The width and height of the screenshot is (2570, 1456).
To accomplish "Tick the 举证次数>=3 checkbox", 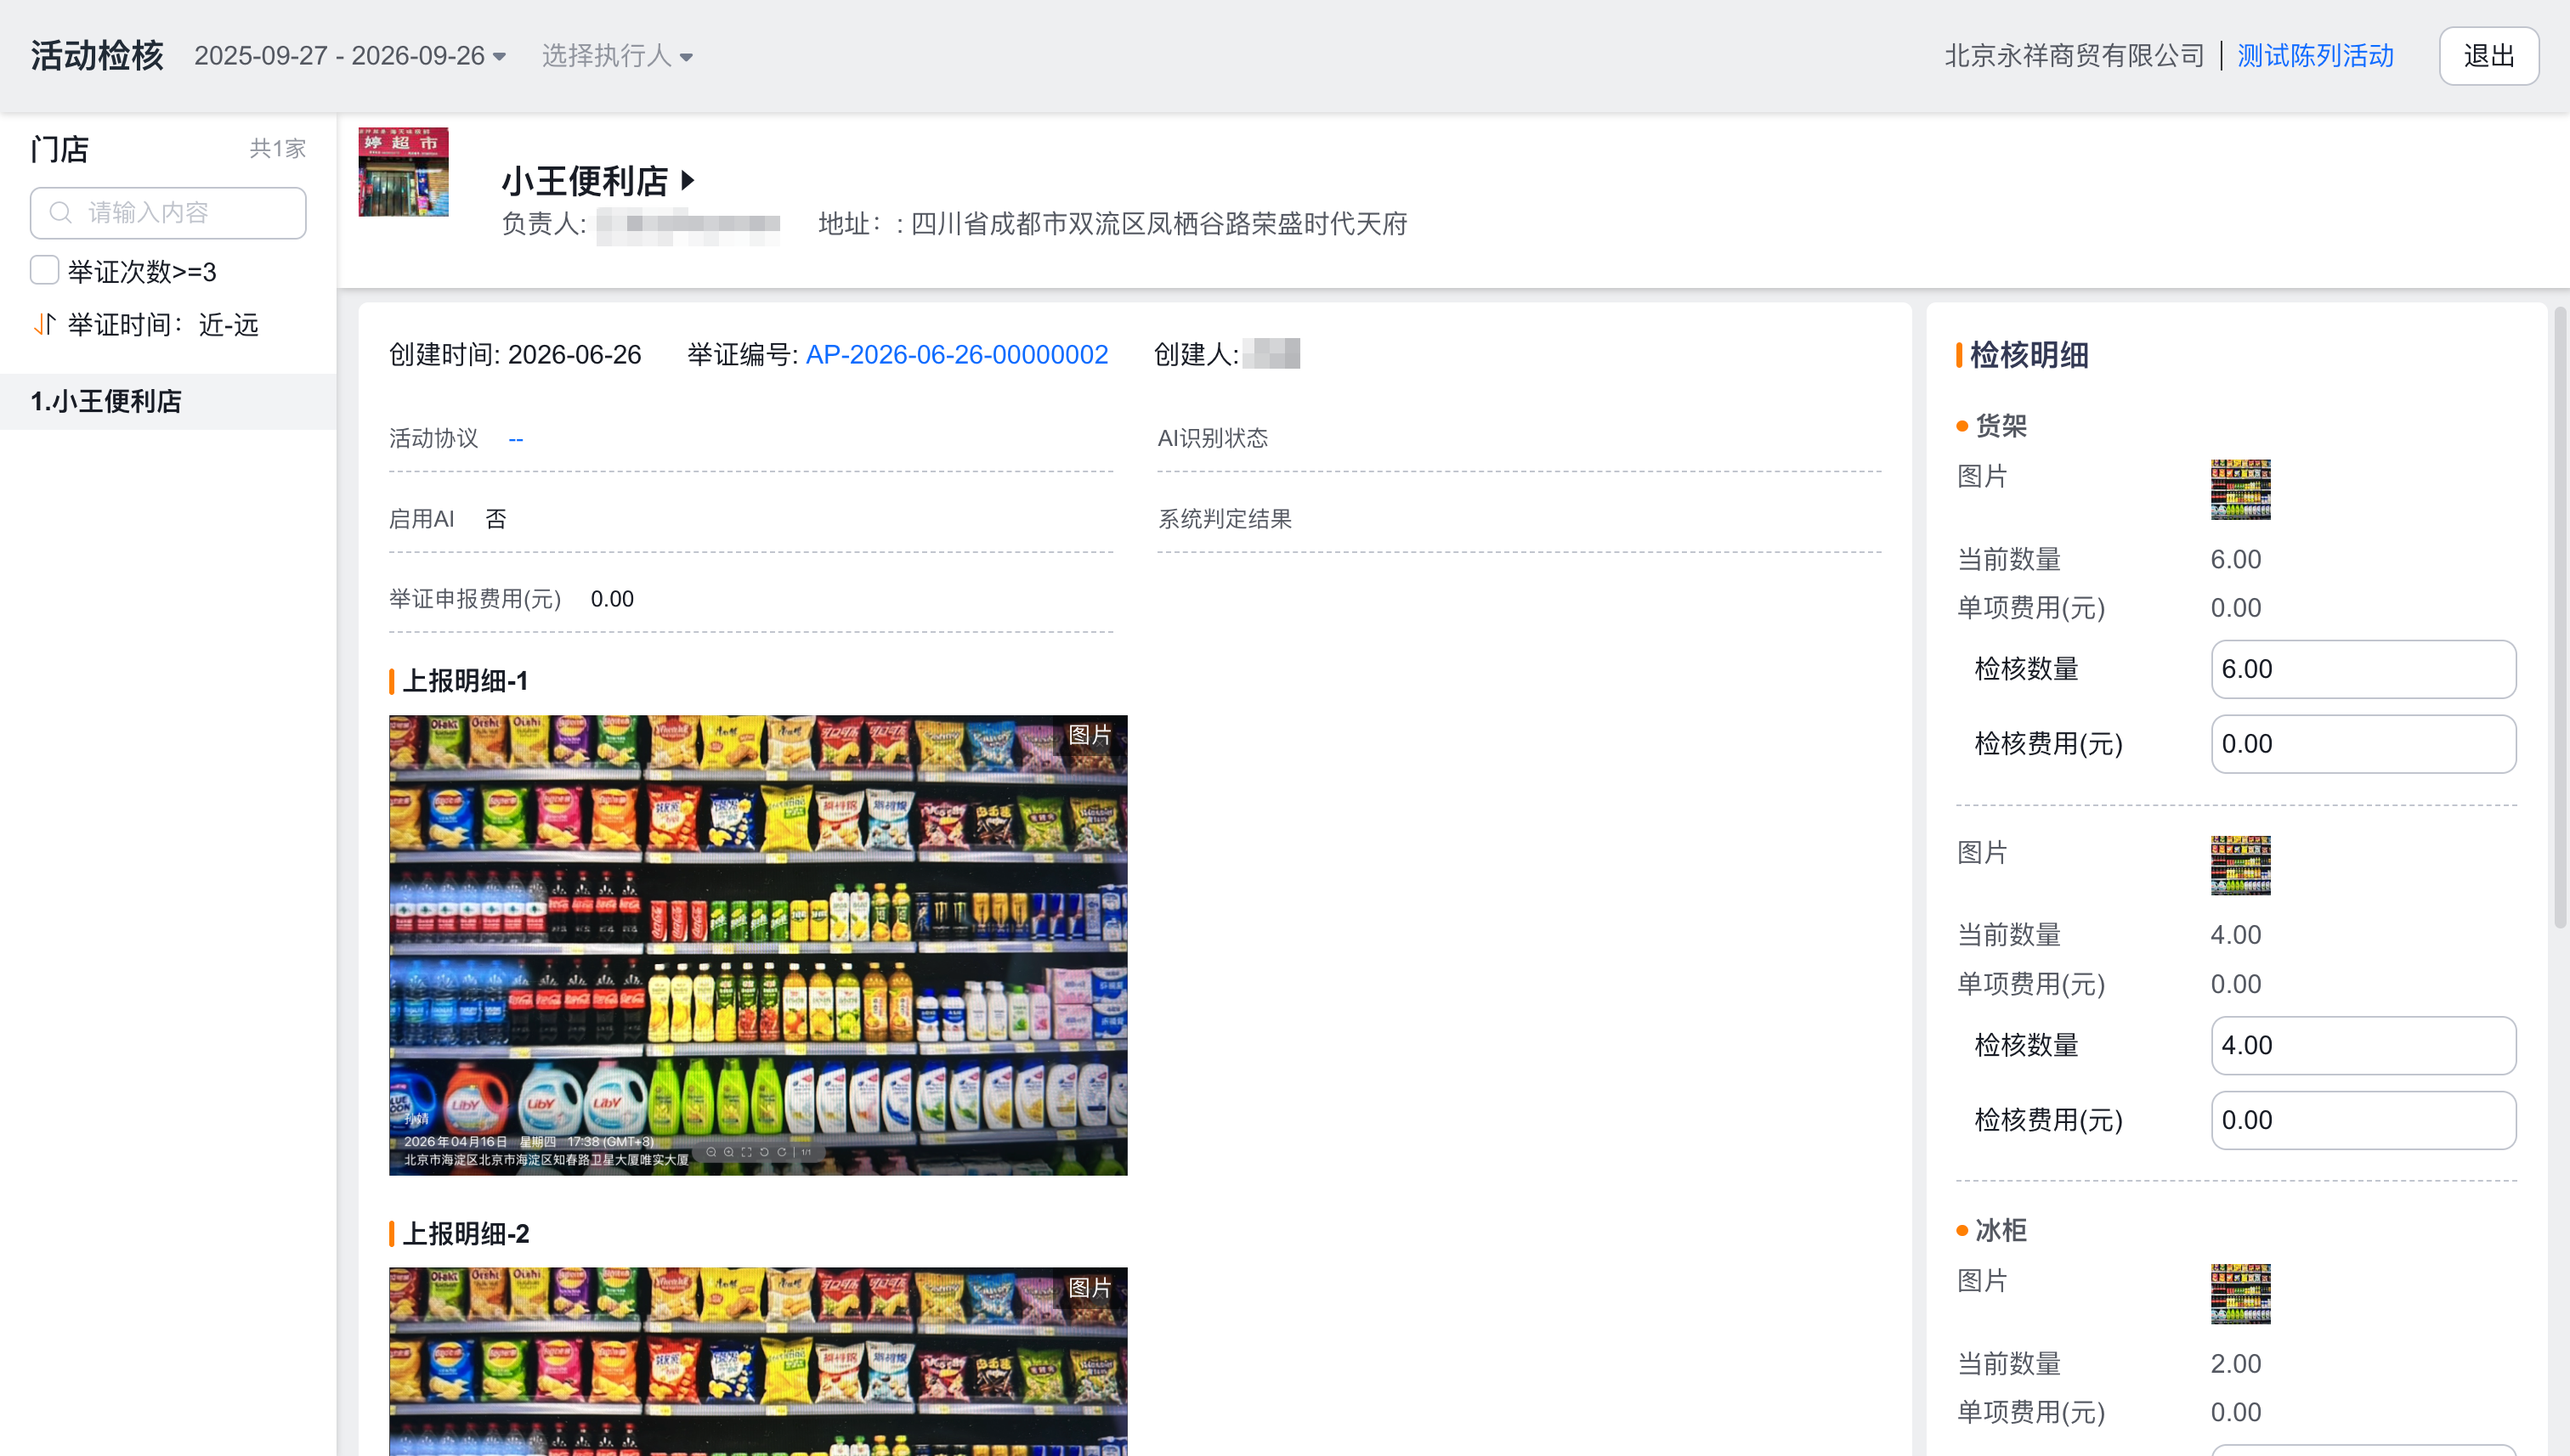I will 44,270.
